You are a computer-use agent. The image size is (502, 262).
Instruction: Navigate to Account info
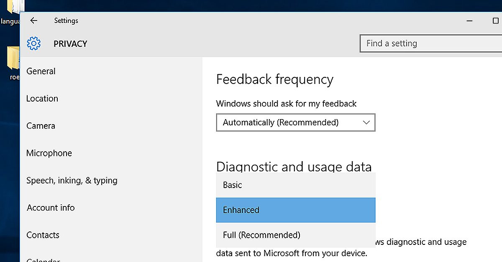point(51,208)
